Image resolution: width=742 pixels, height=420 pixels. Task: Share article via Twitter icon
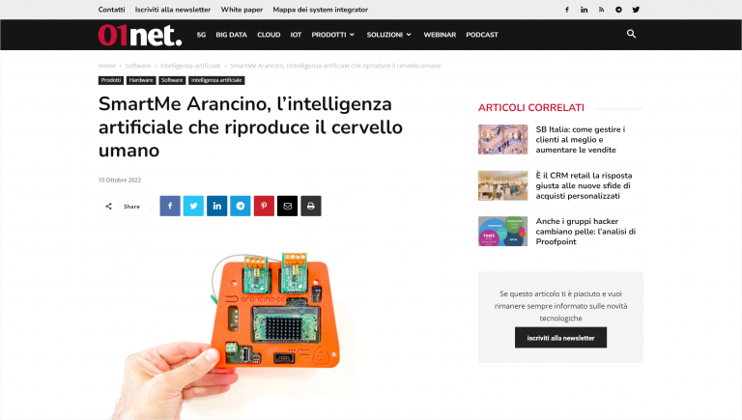(193, 207)
